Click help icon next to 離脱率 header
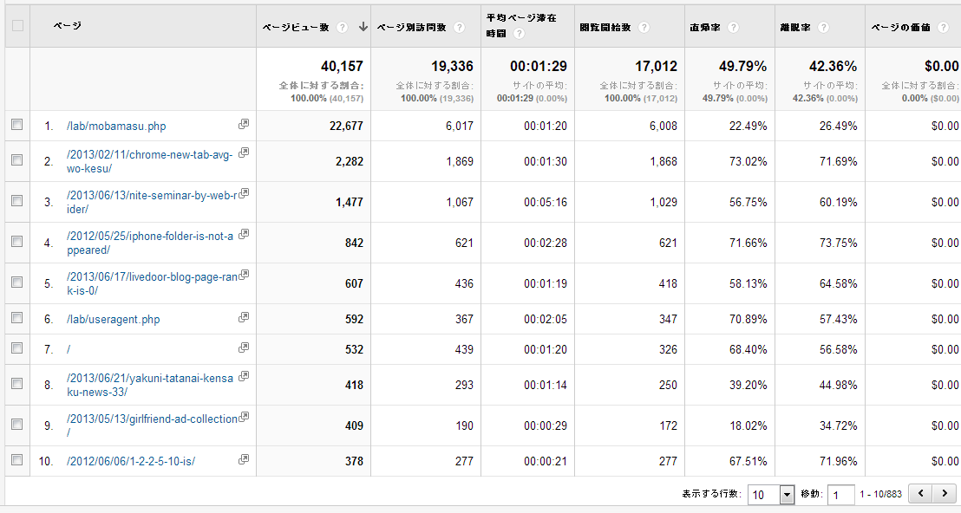 click(x=823, y=28)
